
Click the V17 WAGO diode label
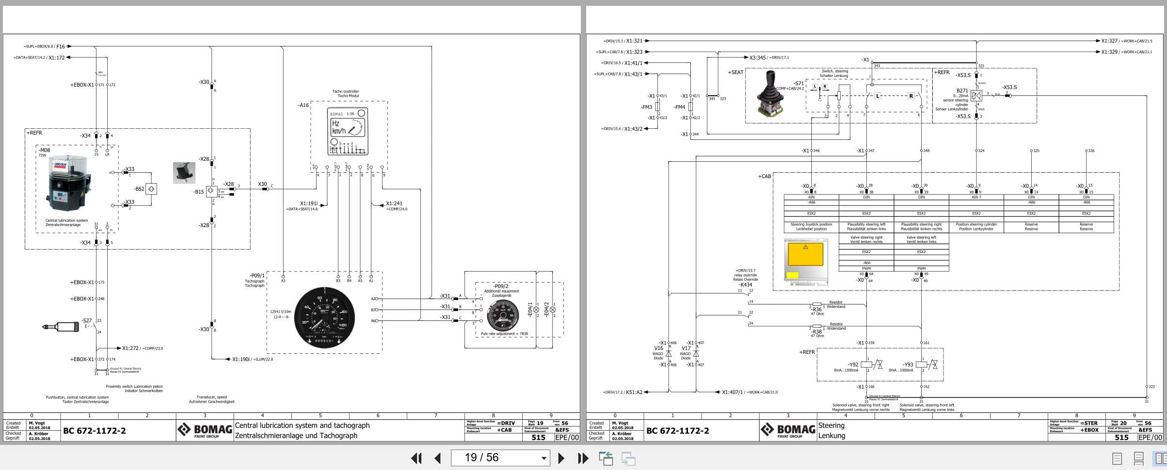coord(686,348)
